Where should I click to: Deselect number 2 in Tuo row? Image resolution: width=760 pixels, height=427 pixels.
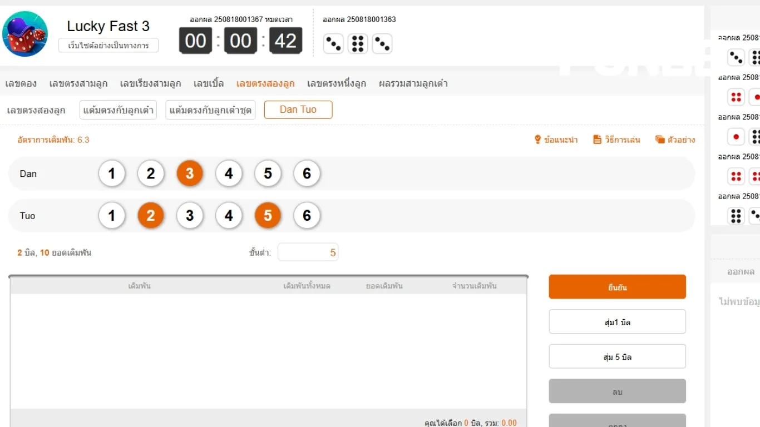point(151,216)
